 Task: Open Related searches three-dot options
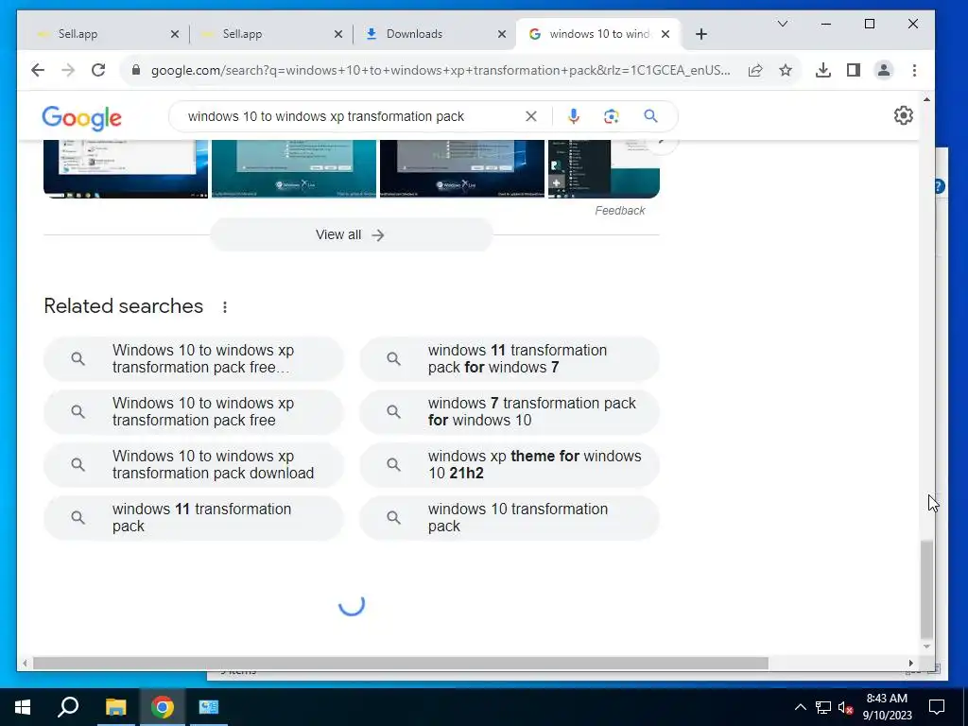(225, 307)
